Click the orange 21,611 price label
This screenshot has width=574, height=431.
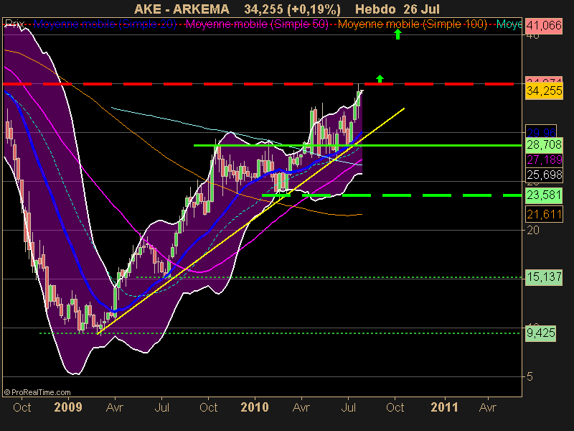[544, 214]
